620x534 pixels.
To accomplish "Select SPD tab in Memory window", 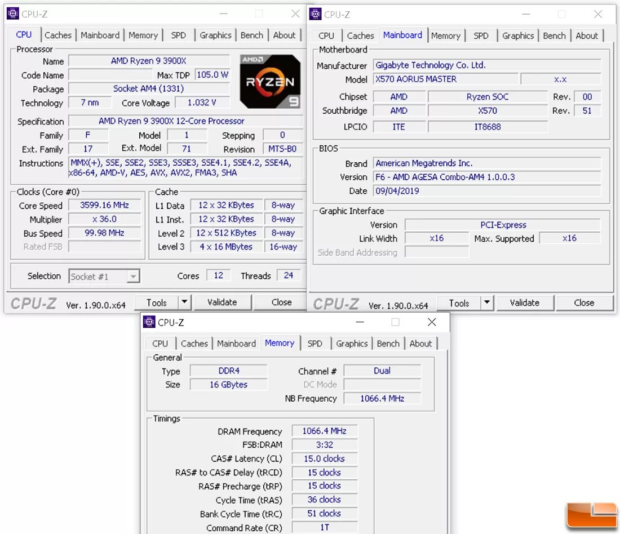I will [315, 344].
